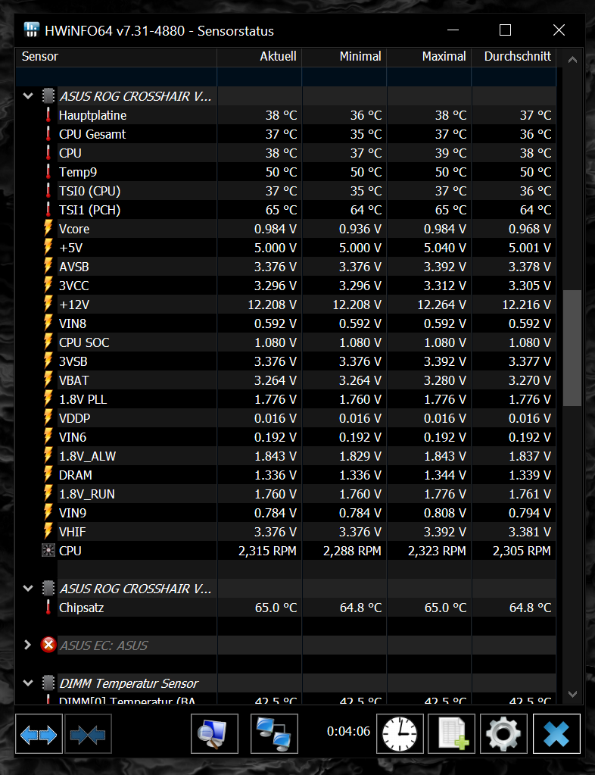Select the +5V voltage row
Screen dimensions: 595x775
(x=286, y=248)
